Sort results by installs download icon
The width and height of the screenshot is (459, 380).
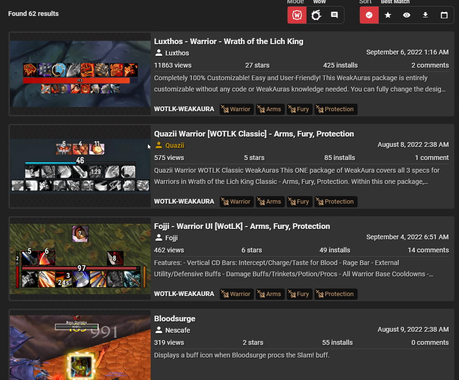point(425,15)
